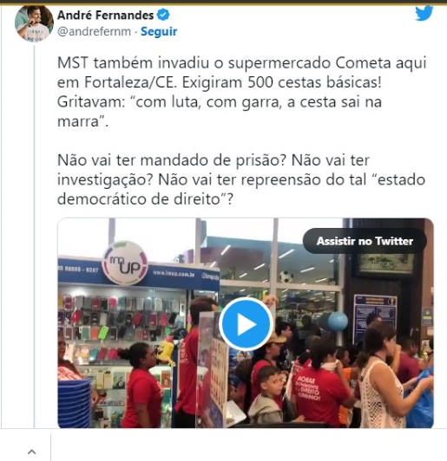Open the @andrefernm handle link
The image size is (447, 461).
pos(94,31)
